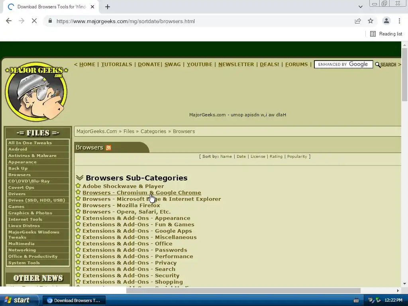Click the share this page icon
408x306 pixels.
click(358, 21)
